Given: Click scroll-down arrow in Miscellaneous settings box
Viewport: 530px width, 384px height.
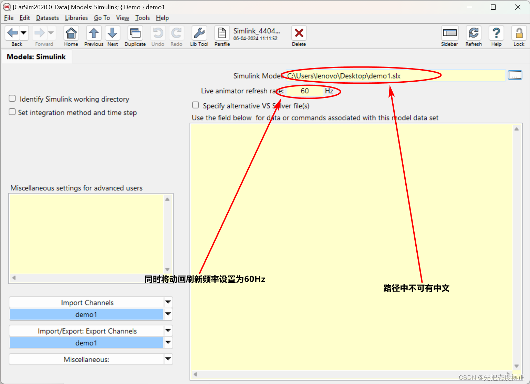Looking at the screenshot, I should (167, 269).
